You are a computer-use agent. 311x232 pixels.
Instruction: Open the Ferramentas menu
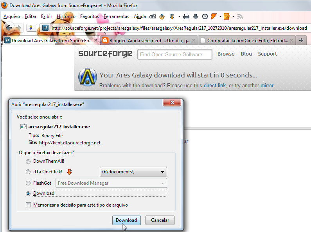click(116, 16)
